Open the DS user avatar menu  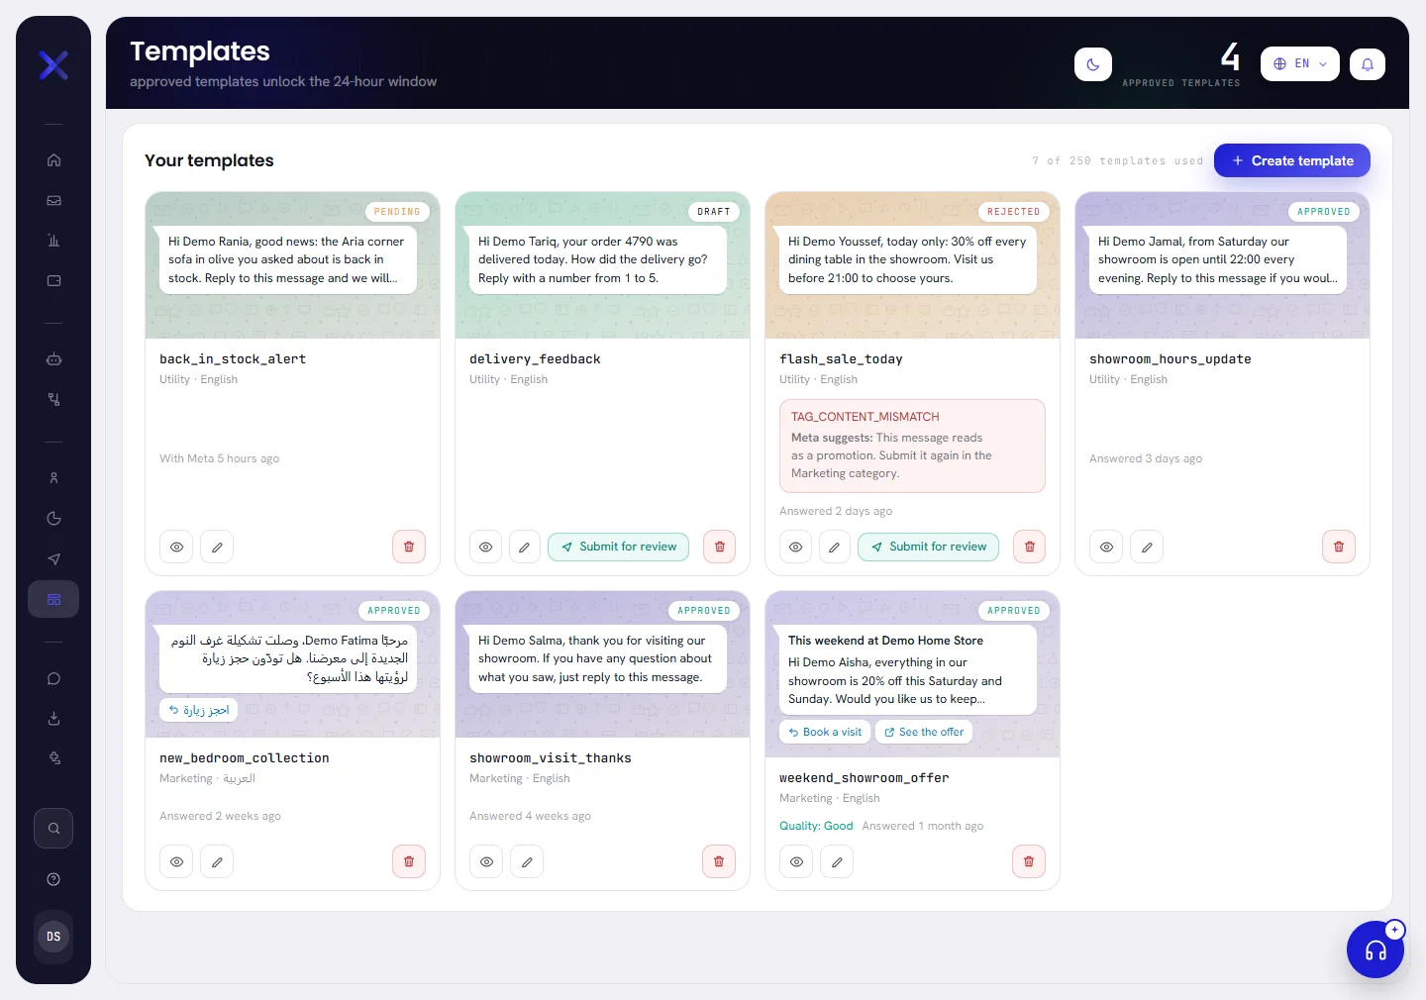point(53,937)
